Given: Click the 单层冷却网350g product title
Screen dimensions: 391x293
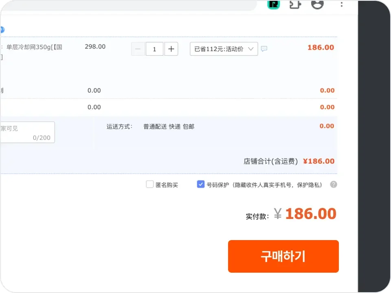Looking at the screenshot, I should pyautogui.click(x=34, y=47).
